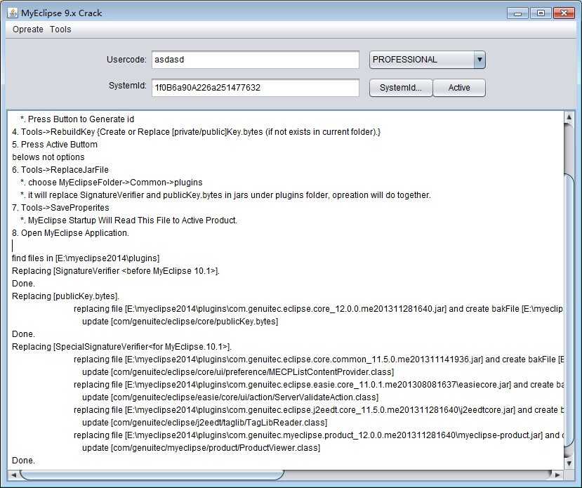Click the horizontal scrollbar right arrow
The image size is (582, 488).
point(557,475)
